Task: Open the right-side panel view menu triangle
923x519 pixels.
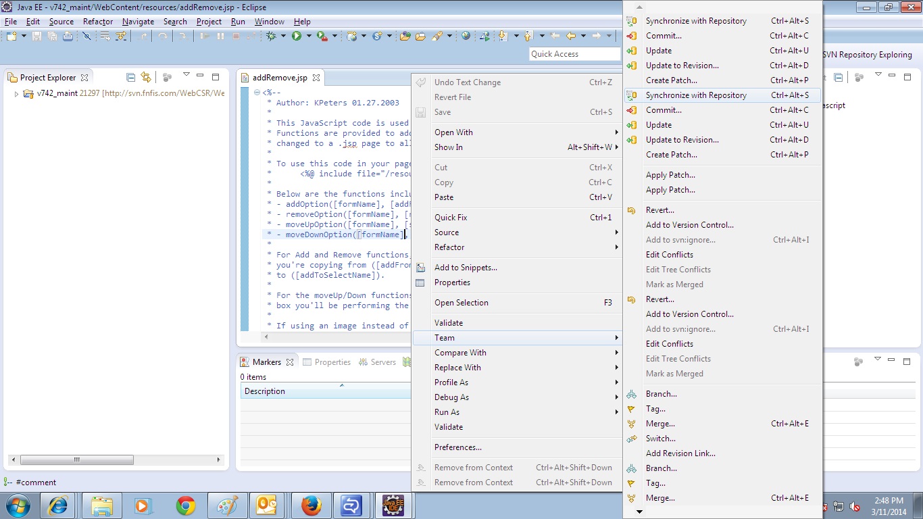Action: pos(878,76)
